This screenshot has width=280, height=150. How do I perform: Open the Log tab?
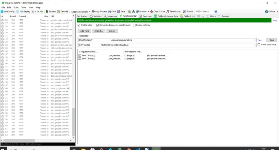coord(201,16)
